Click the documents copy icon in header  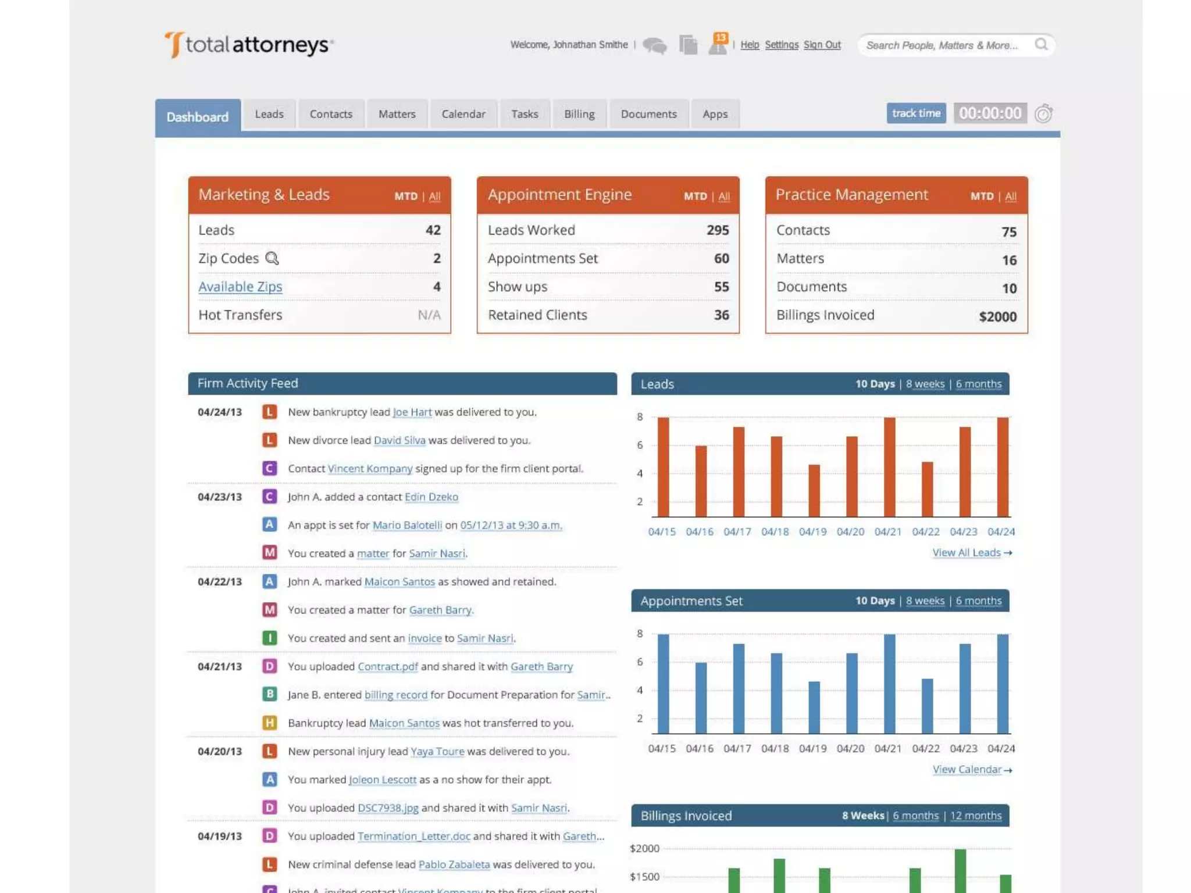tap(688, 45)
